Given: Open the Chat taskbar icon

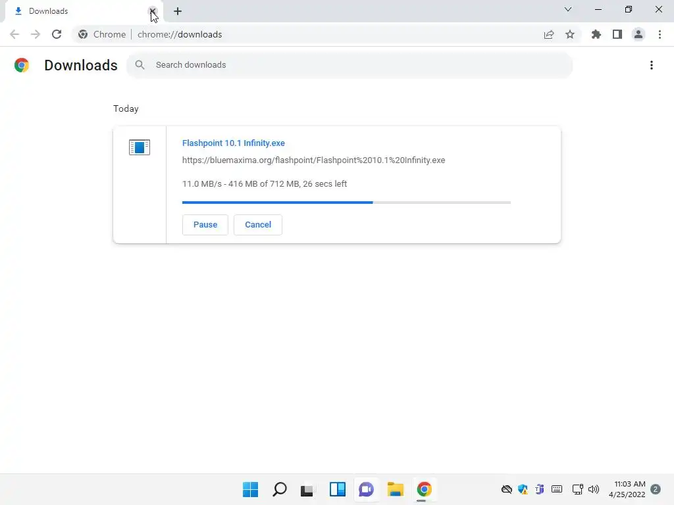Looking at the screenshot, I should (x=366, y=489).
